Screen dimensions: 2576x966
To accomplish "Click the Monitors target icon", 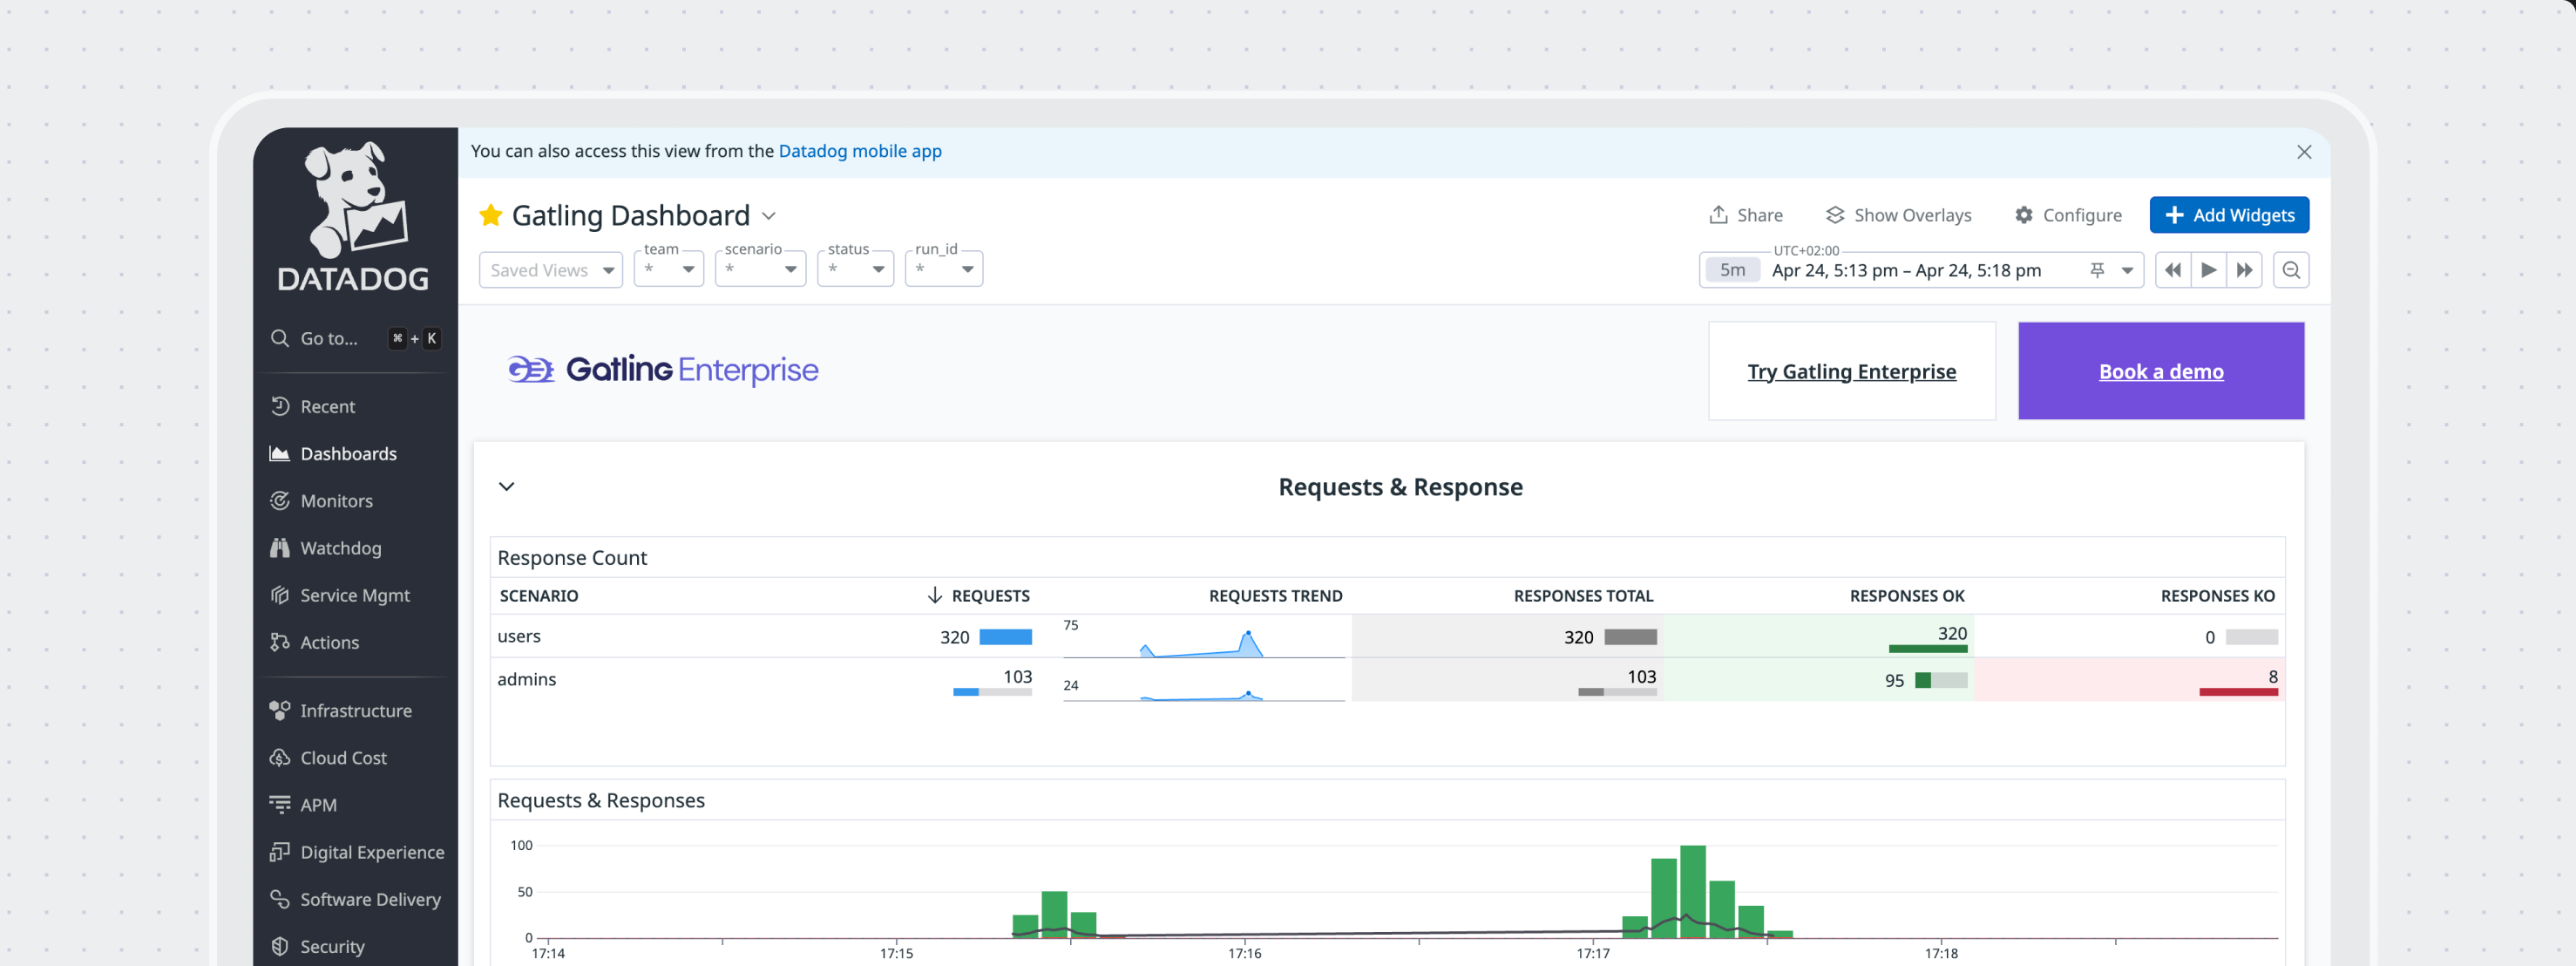I will [x=280, y=500].
